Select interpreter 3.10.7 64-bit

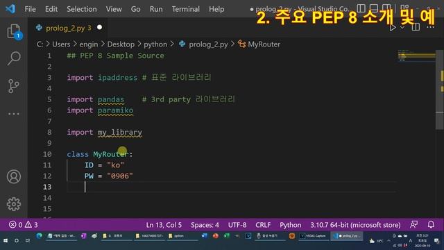(x=355, y=225)
